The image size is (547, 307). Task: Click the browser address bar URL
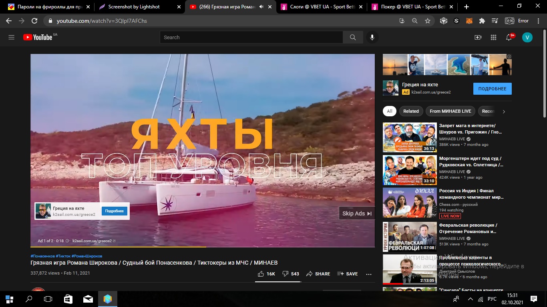pyautogui.click(x=102, y=21)
